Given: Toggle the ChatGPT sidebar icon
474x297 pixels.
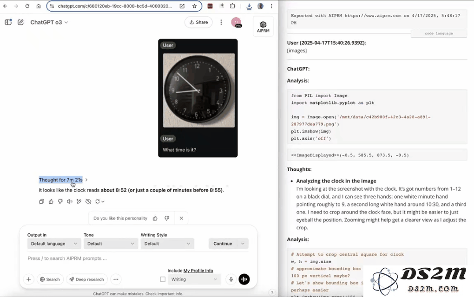Looking at the screenshot, I should (8, 22).
